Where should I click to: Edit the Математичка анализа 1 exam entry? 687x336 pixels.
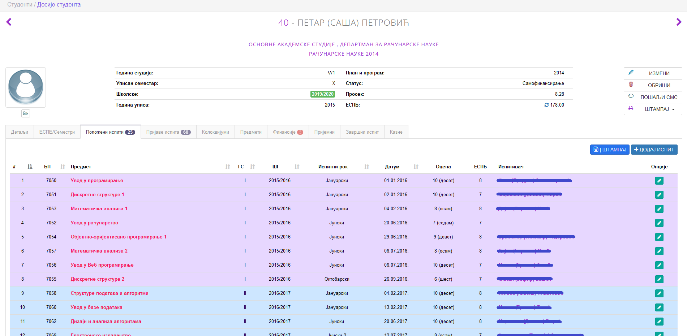(659, 209)
